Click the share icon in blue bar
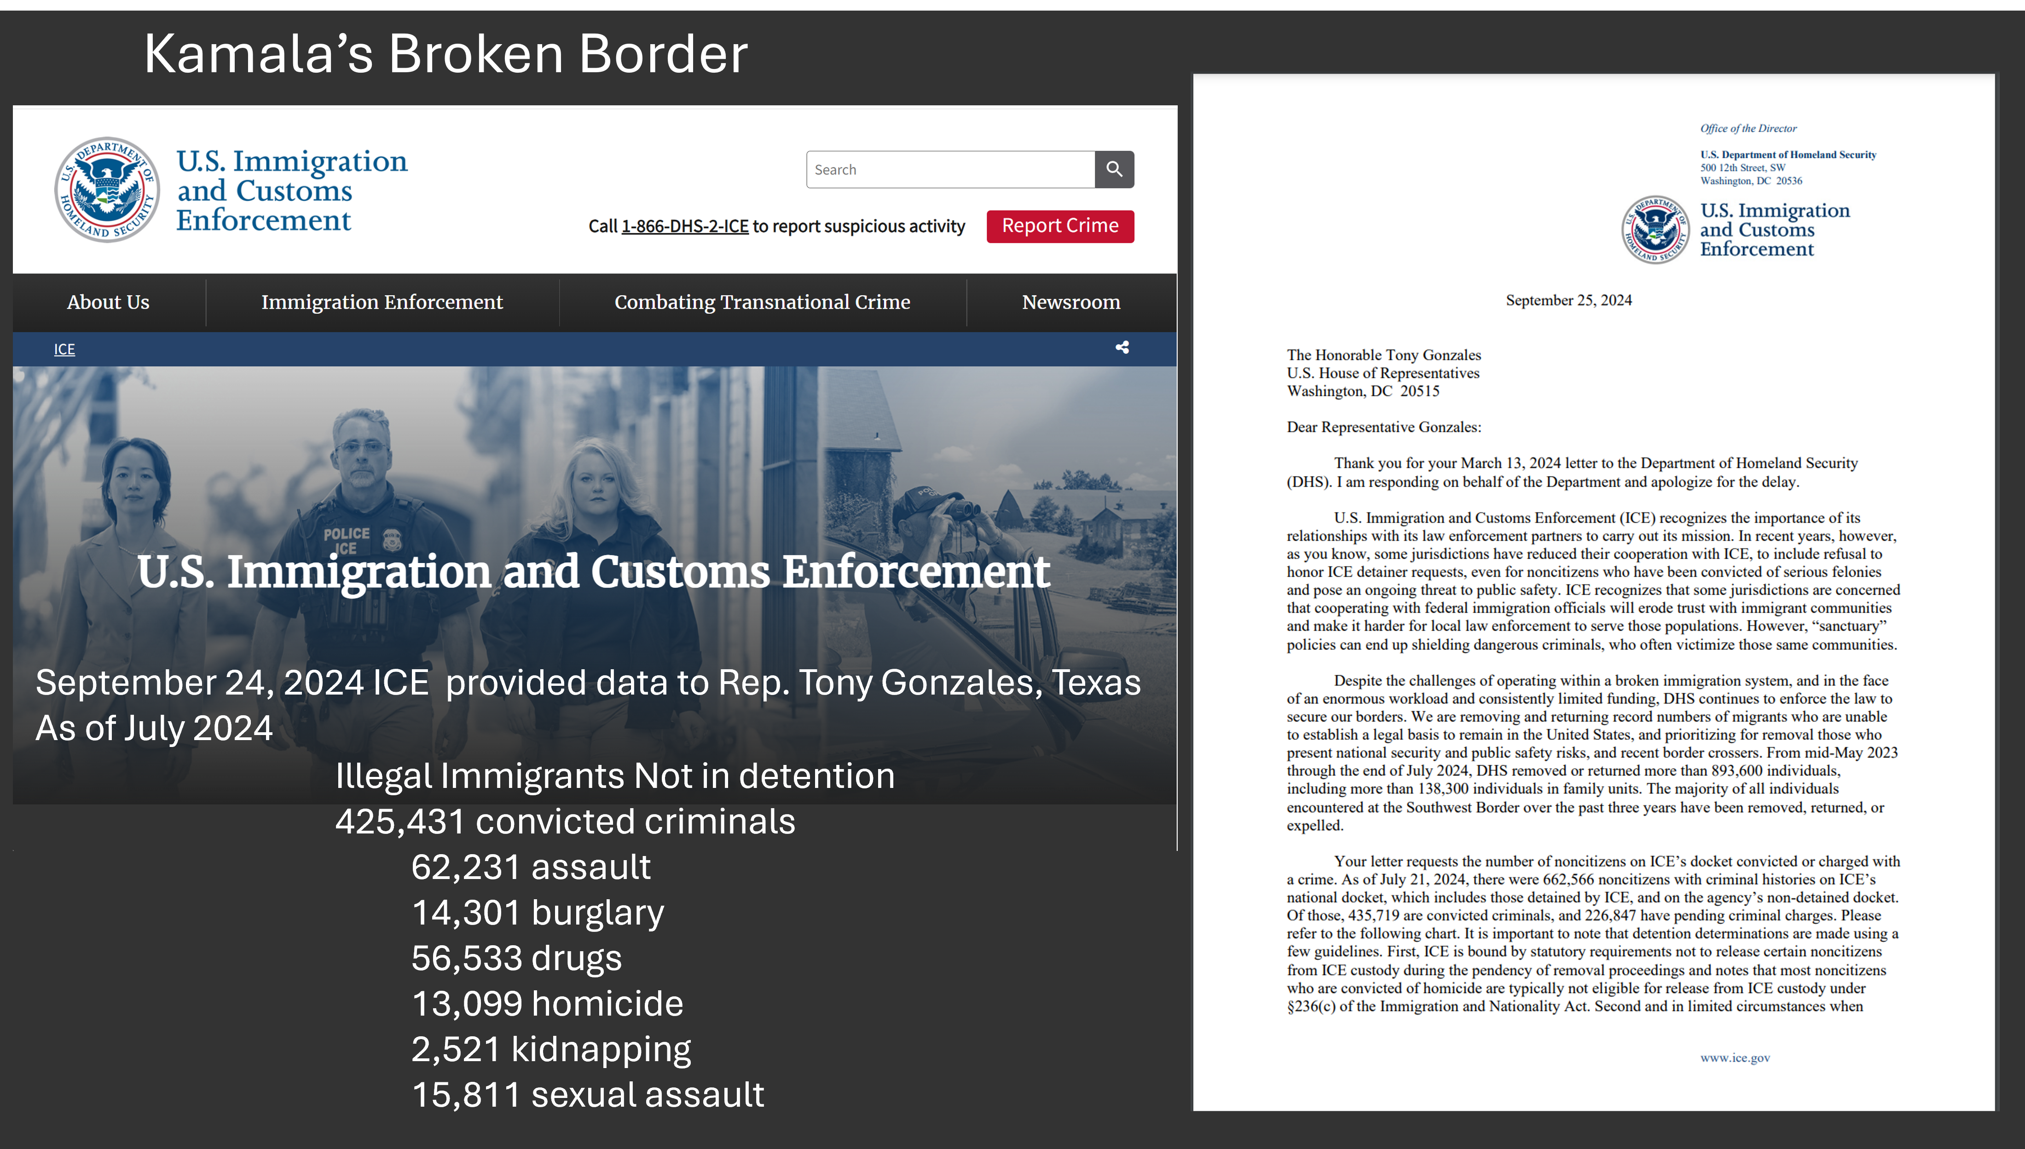 point(1122,347)
